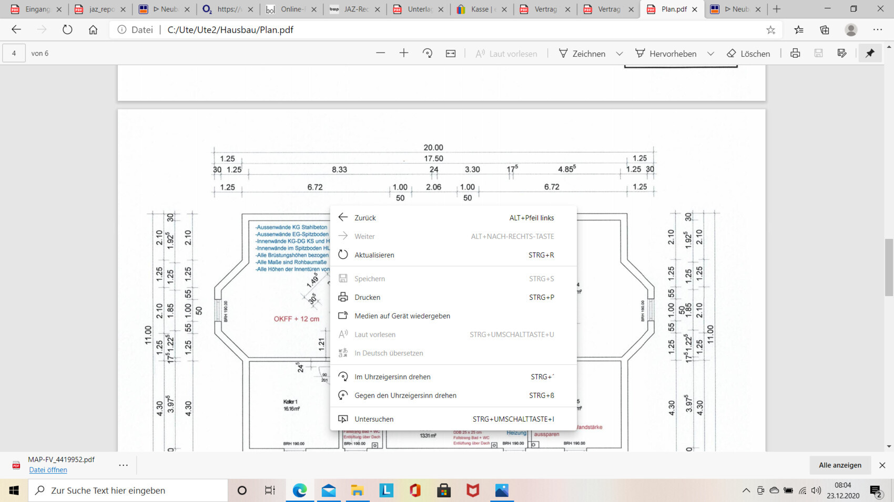Click the Datei öffnen link
This screenshot has width=894, height=502.
[x=48, y=470]
